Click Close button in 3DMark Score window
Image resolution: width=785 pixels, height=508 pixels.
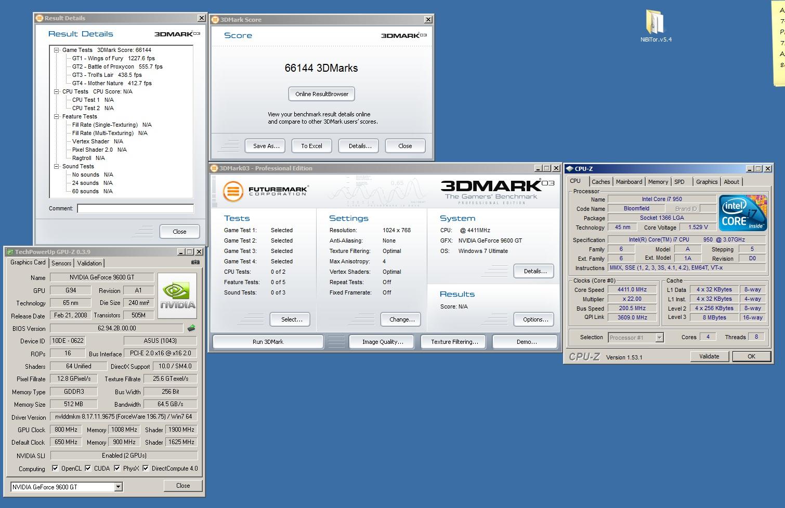coord(405,146)
